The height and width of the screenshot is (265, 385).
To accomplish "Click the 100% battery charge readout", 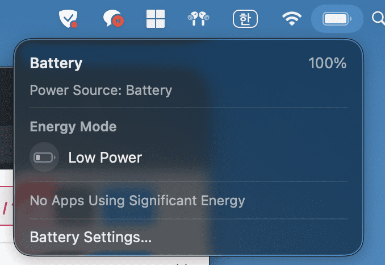I will click(x=327, y=63).
